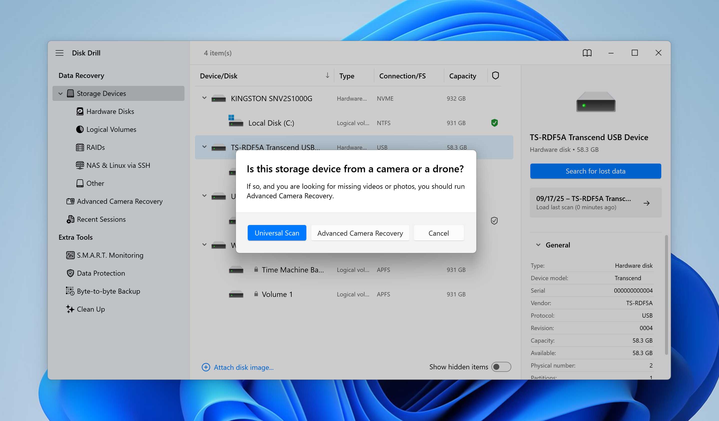
Task: Click the RAIDs icon in sidebar
Action: [80, 147]
